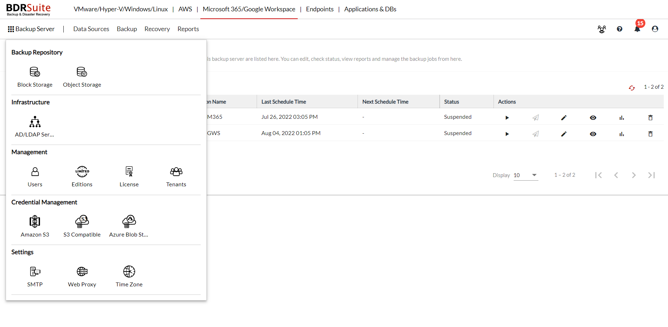Go to previous page of results
The height and width of the screenshot is (327, 668).
pyautogui.click(x=616, y=175)
